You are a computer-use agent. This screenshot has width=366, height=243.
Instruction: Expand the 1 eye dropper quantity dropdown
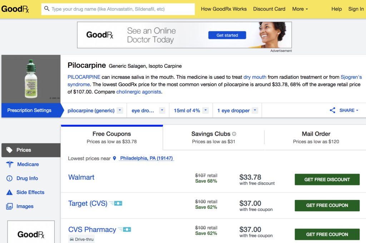[255, 110]
